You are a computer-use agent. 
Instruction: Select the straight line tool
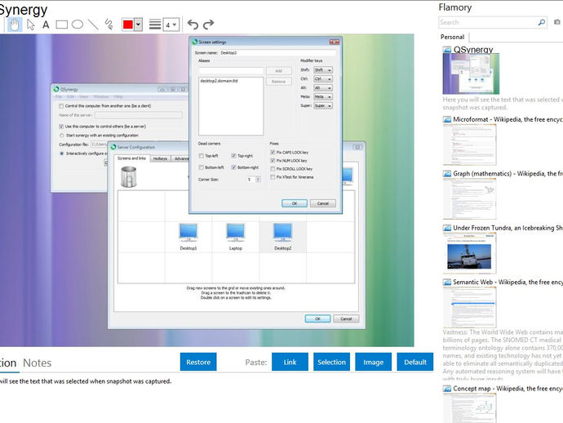pyautogui.click(x=93, y=24)
